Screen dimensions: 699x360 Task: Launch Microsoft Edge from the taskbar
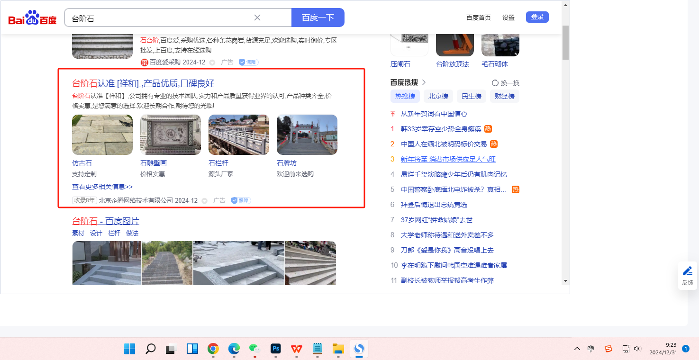click(234, 349)
